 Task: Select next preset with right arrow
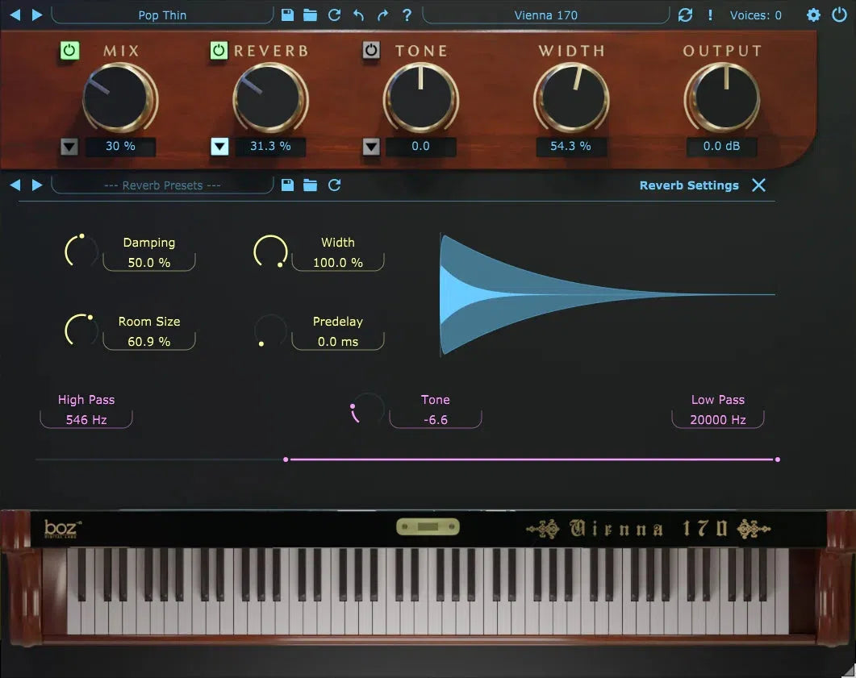coord(36,15)
